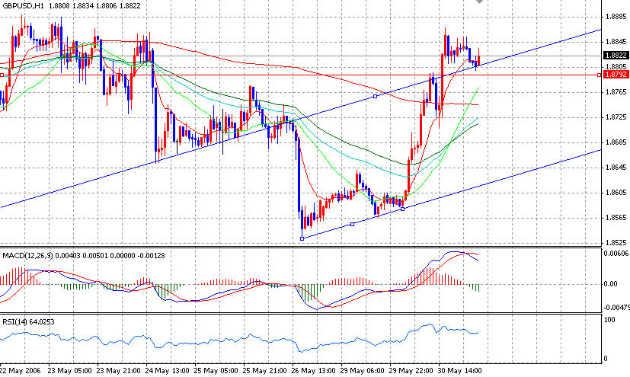The height and width of the screenshot is (377, 630).
Task: Click the 24 May 13:00 time label
Action: pyautogui.click(x=167, y=371)
